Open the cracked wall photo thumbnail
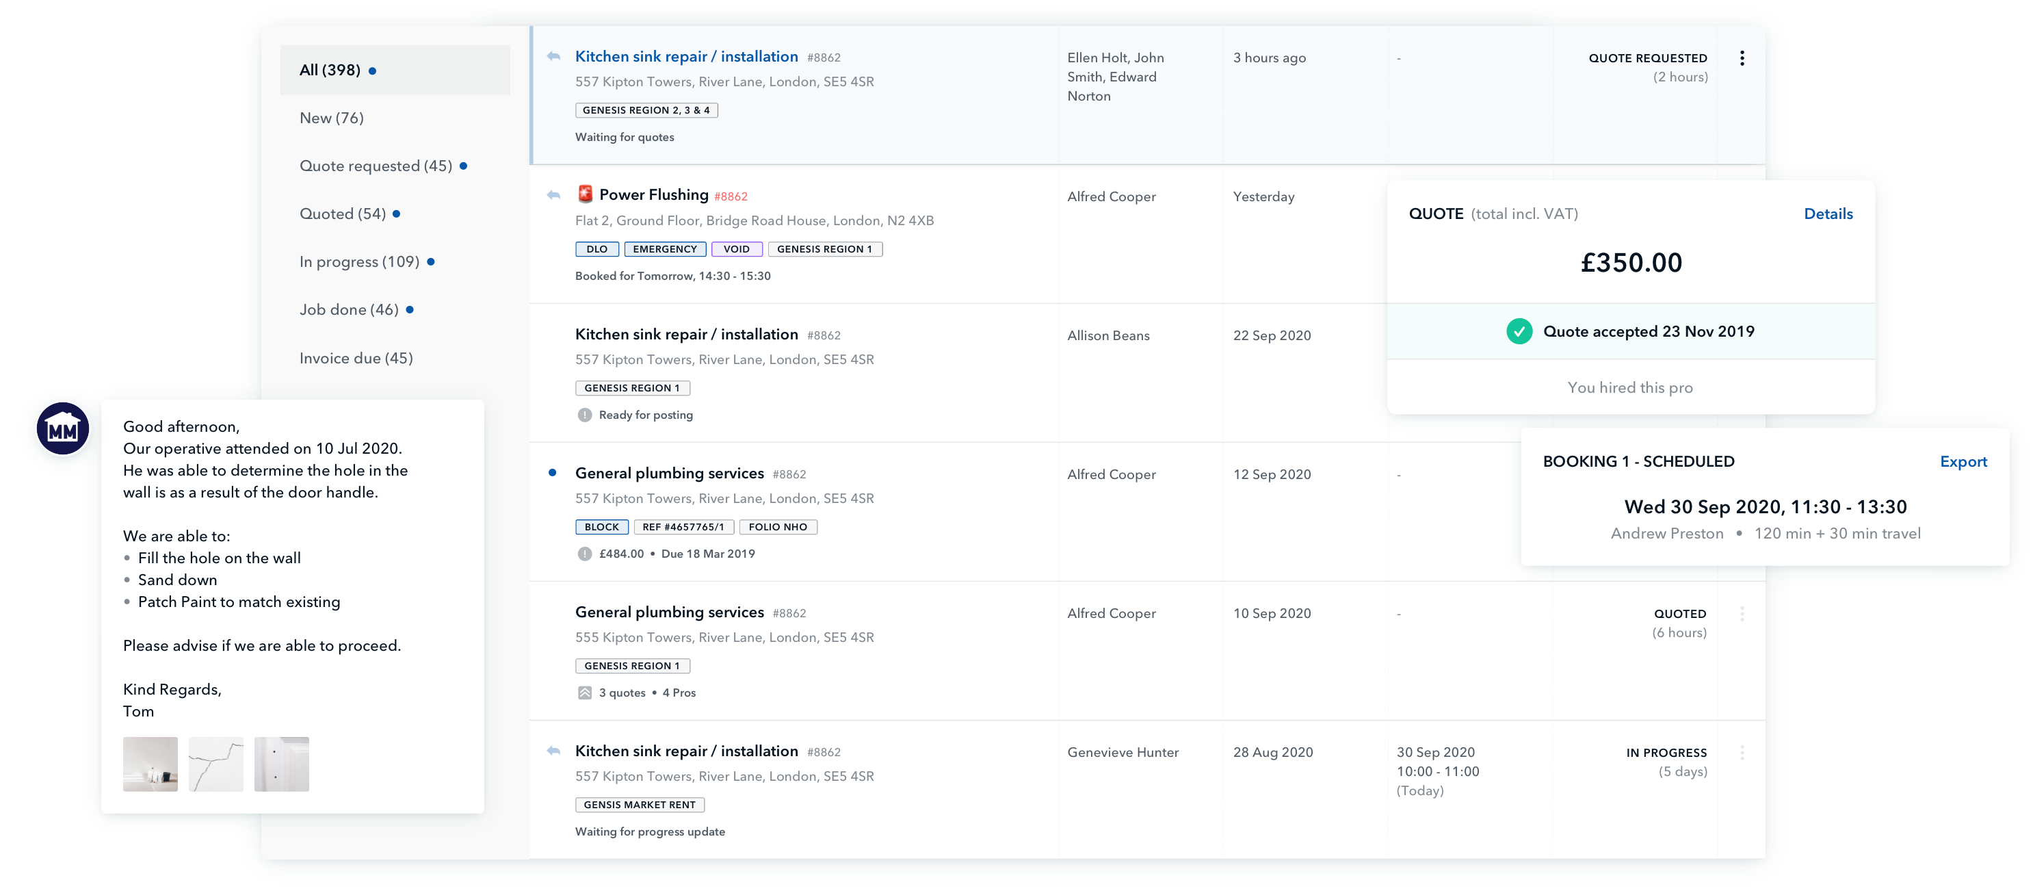Image resolution: width=2033 pixels, height=891 pixels. pyautogui.click(x=215, y=764)
